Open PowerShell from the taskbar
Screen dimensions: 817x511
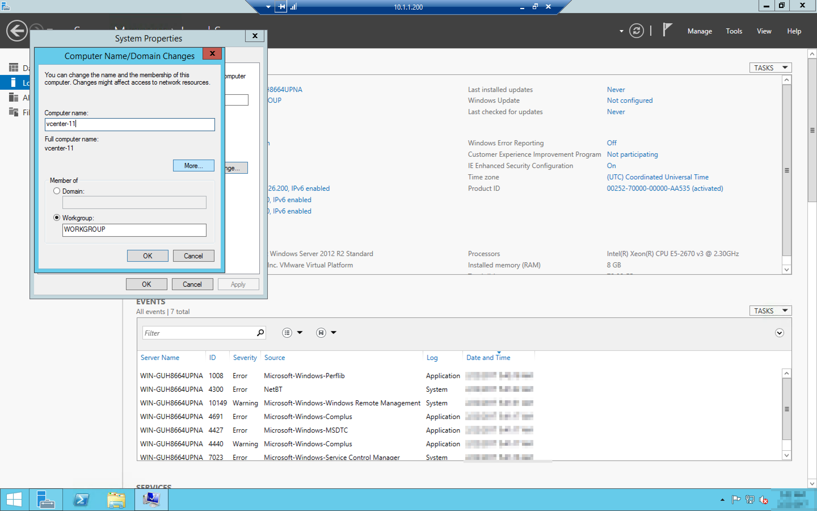tap(81, 500)
